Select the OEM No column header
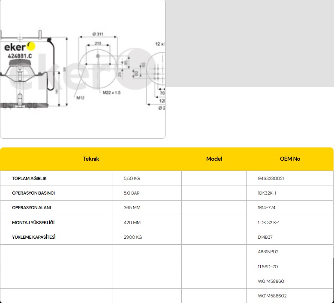The image size is (334, 303). [290, 159]
